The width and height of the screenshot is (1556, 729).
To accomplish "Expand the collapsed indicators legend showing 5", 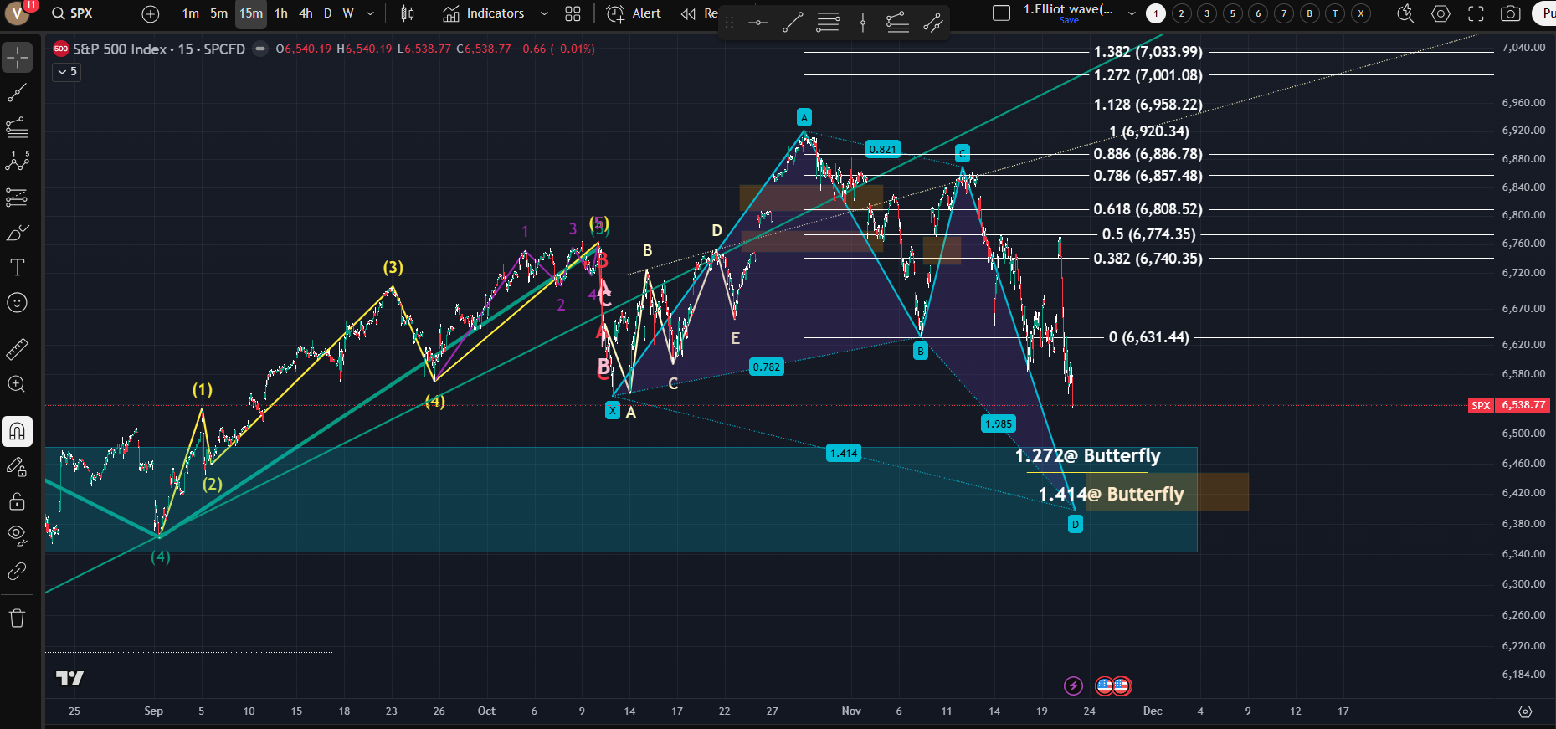I will [66, 72].
